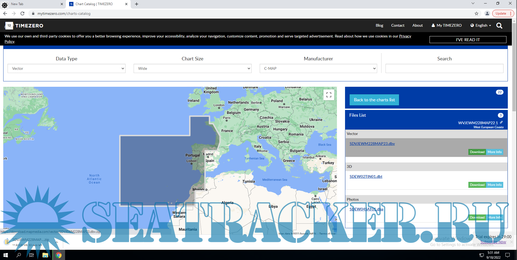Click the link icon beside WVJEWM228MAP22.1
Image resolution: width=517 pixels, height=260 pixels.
pyautogui.click(x=501, y=122)
